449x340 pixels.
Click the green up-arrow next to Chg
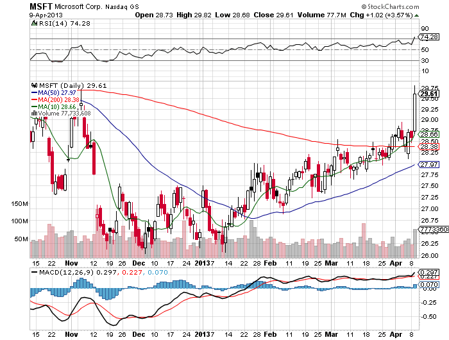[x=416, y=15]
